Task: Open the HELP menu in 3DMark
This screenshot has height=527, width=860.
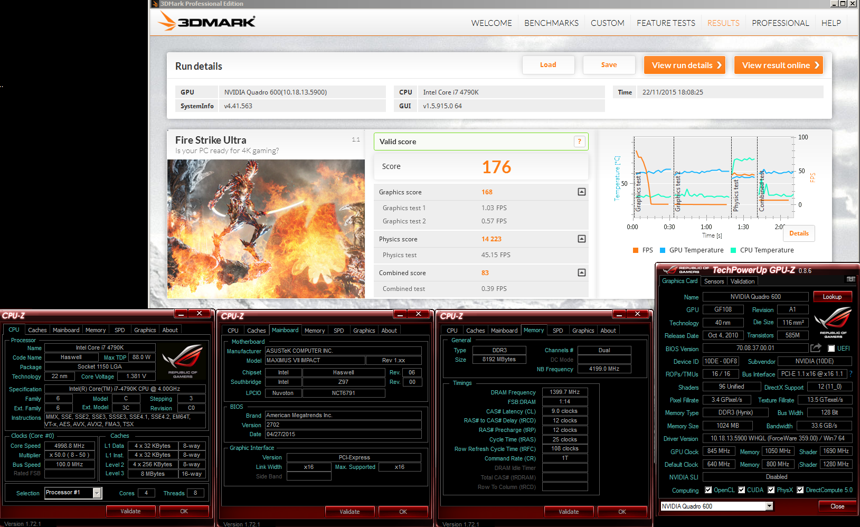Action: coord(831,23)
